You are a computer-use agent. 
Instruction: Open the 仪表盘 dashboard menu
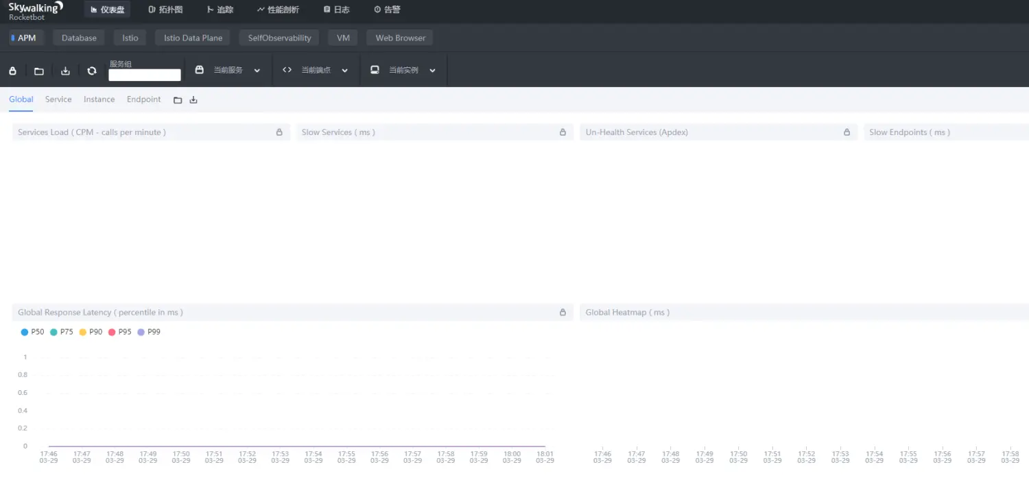click(x=108, y=10)
